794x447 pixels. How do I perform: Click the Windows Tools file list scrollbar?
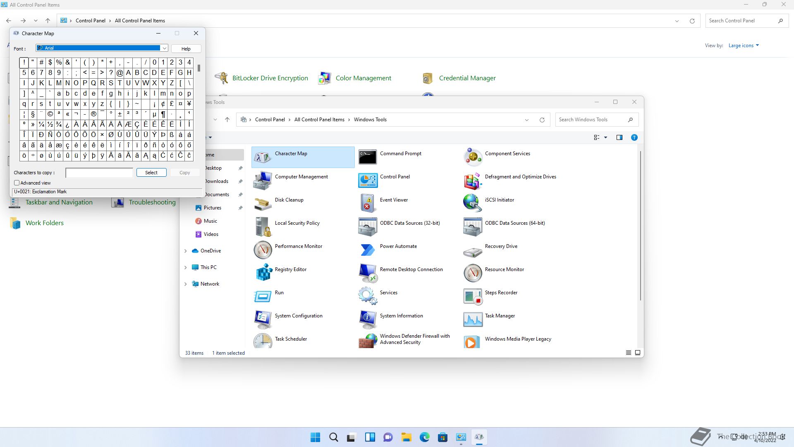(640, 226)
